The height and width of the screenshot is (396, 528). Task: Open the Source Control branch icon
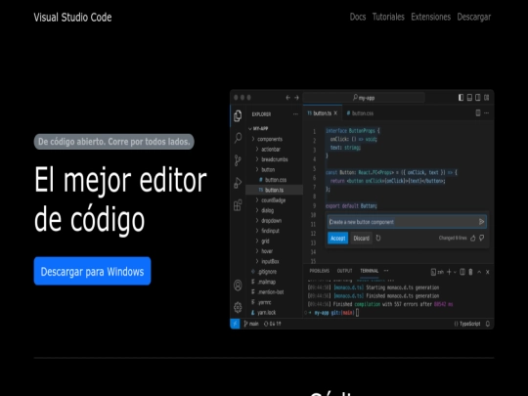coord(238,160)
